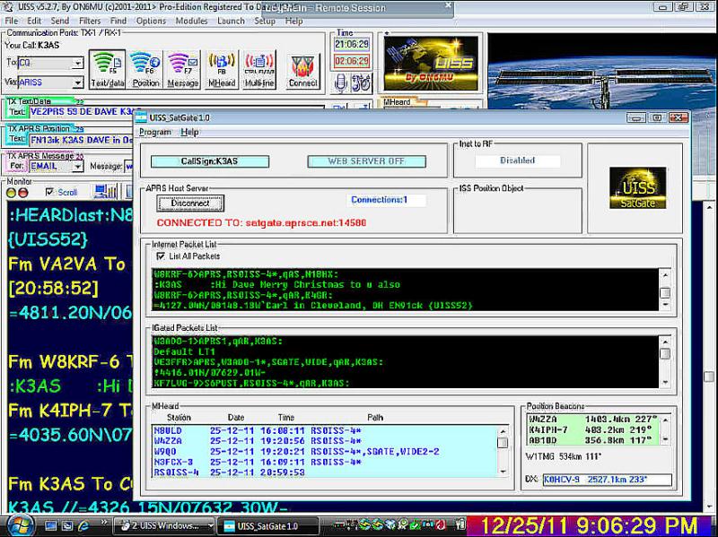Select K4IPH-7 in Position Beacons
The width and height of the screenshot is (718, 537).
(593, 430)
